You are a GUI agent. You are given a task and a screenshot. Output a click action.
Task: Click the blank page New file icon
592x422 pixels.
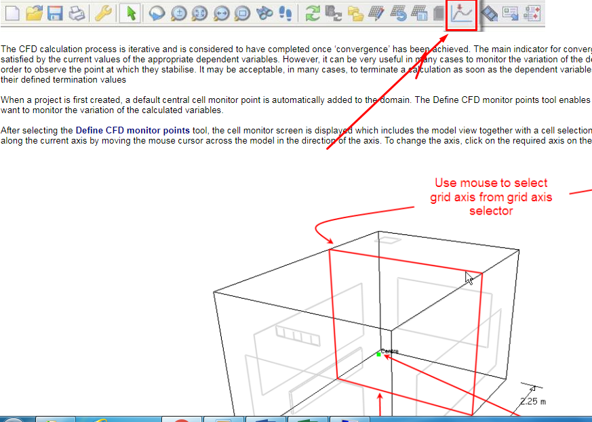pos(12,14)
